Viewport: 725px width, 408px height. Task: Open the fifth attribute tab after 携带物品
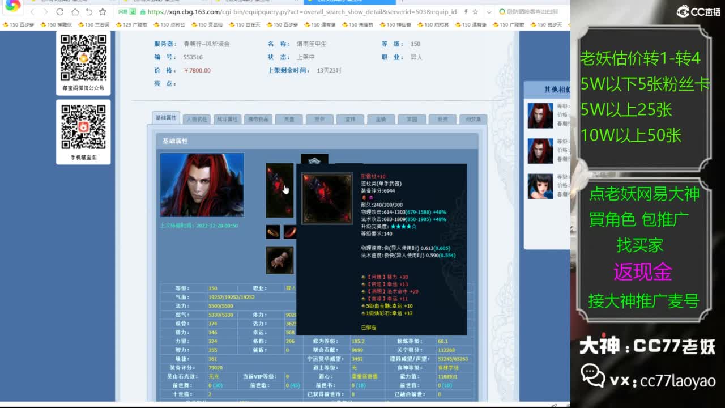[289, 119]
